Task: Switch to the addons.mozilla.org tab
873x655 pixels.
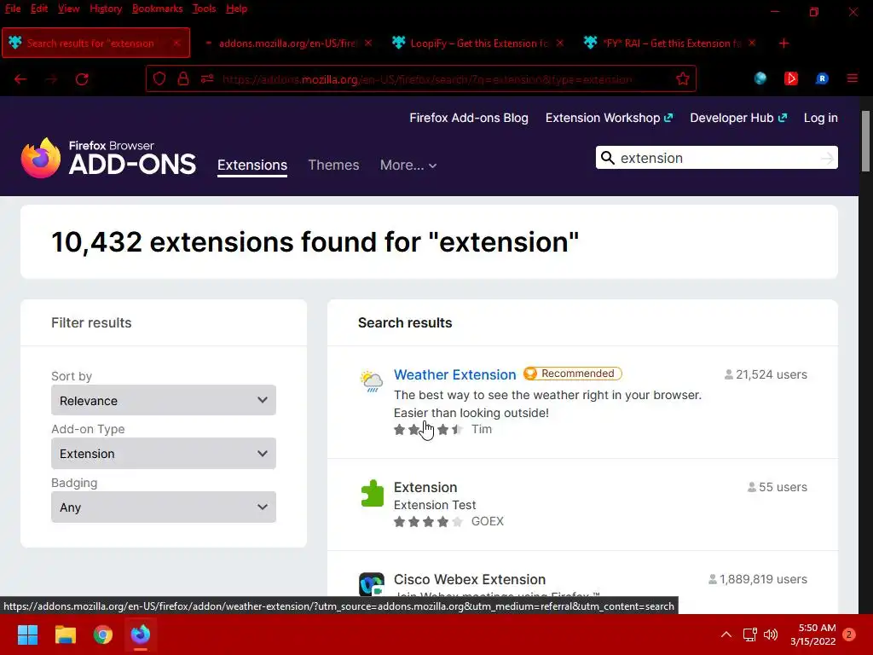Action: (286, 43)
